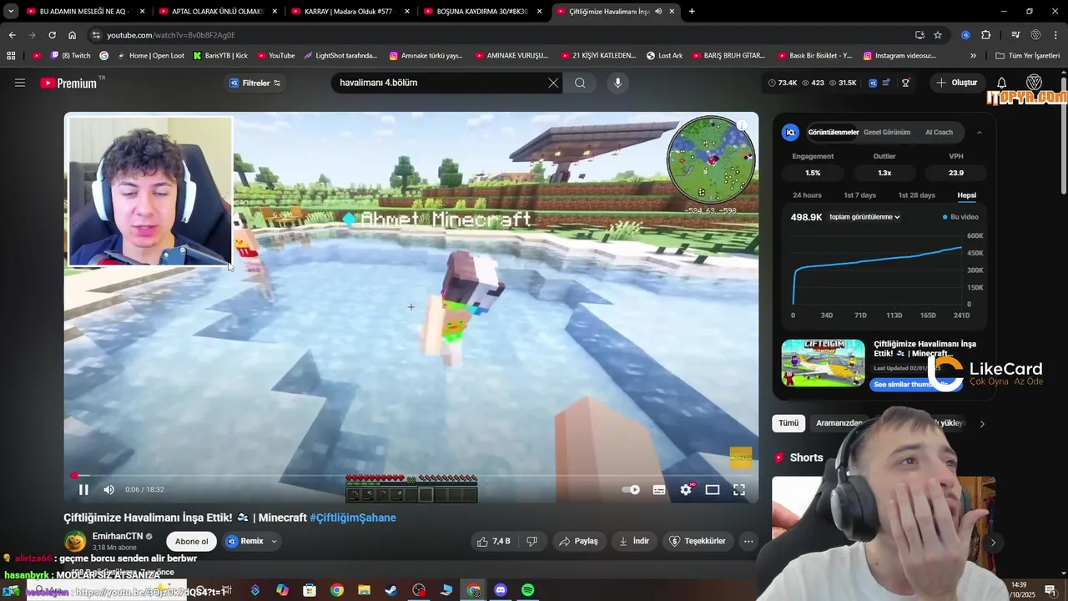This screenshot has width=1068, height=601.
Task: Select the 24 hours range
Action: [x=807, y=195]
